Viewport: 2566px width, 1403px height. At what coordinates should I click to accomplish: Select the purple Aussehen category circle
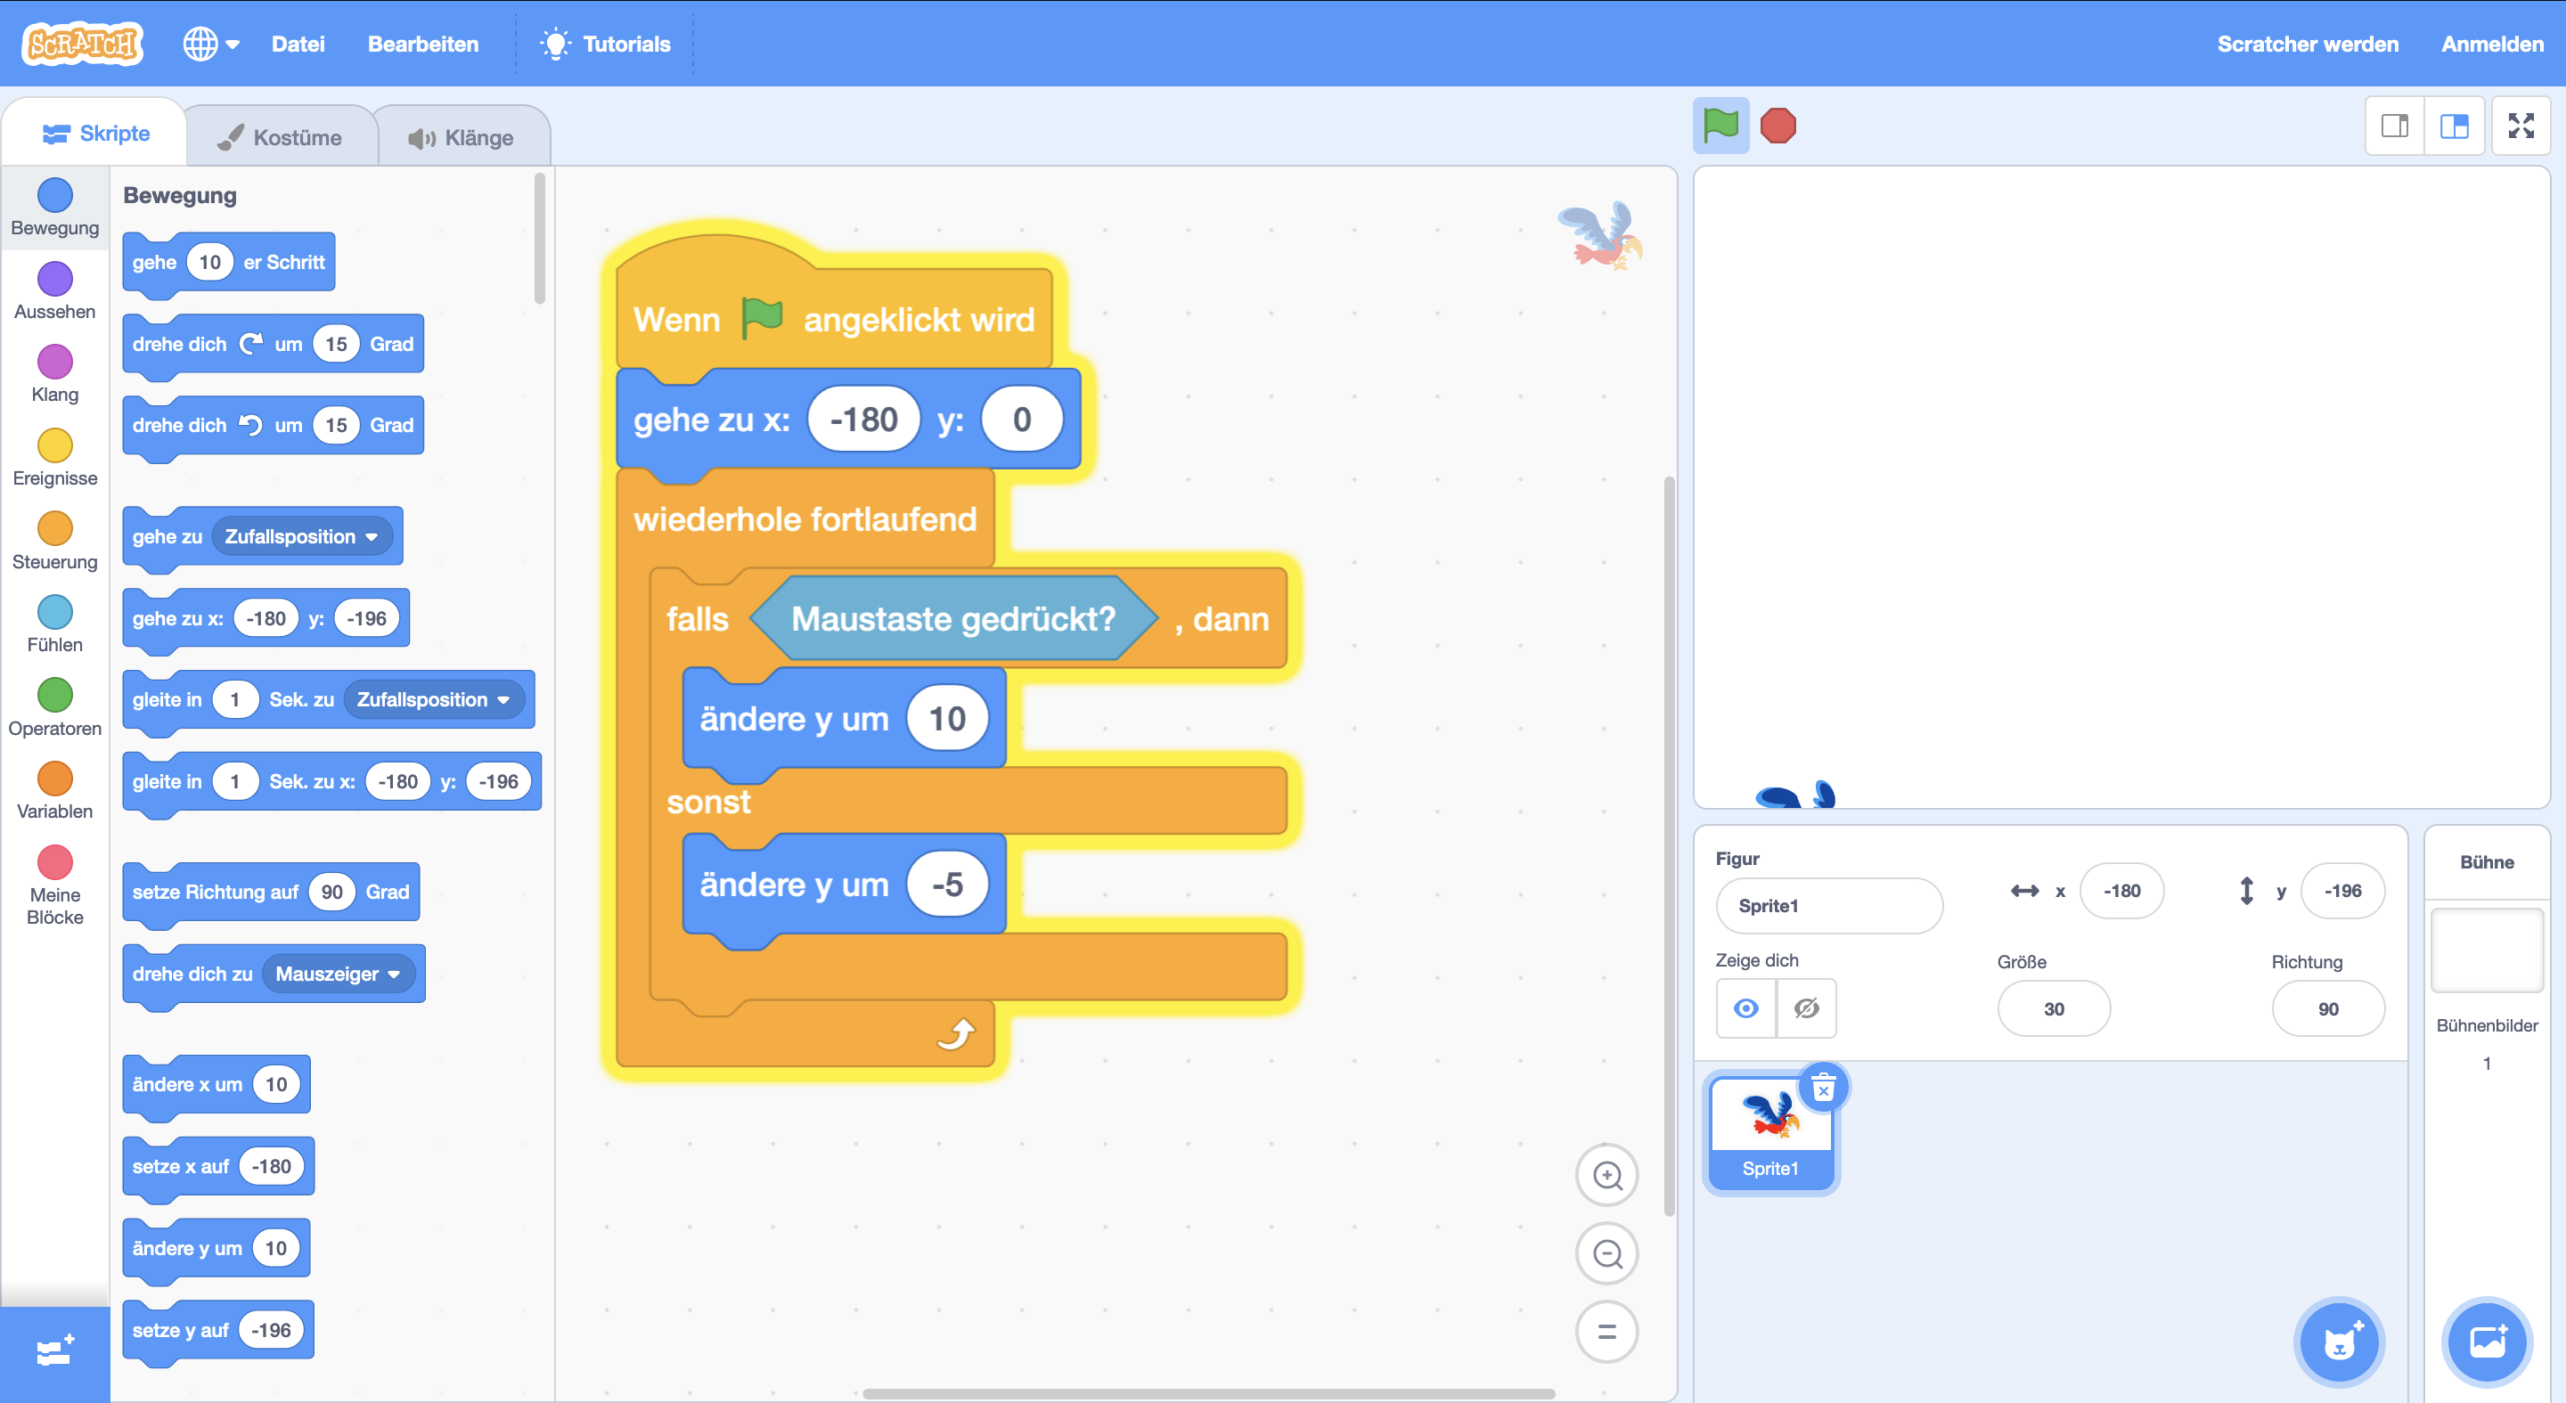(x=54, y=279)
